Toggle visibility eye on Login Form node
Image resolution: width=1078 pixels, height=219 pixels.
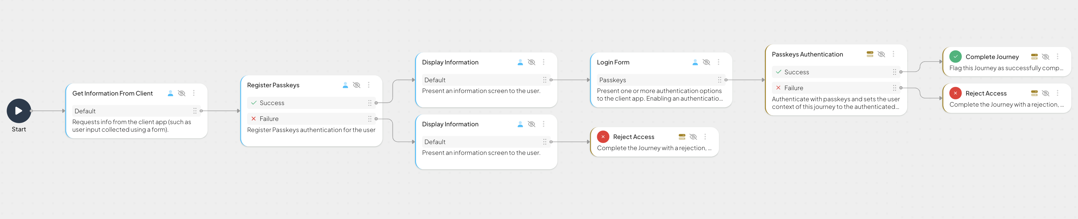click(x=706, y=62)
